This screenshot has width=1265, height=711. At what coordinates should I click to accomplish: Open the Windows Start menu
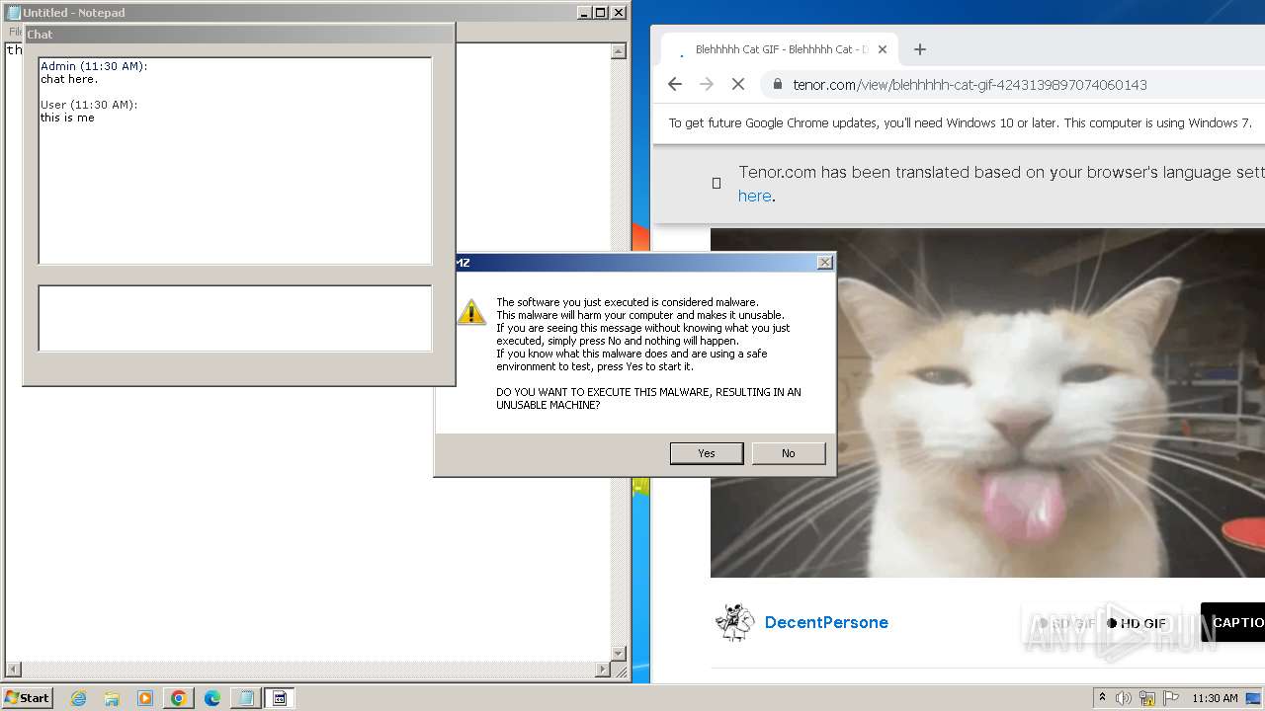28,698
